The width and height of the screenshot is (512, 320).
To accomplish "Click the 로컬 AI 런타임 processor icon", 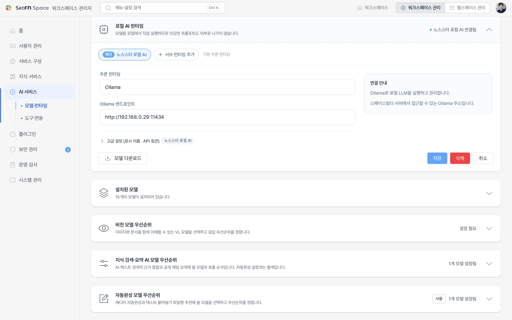I will (x=104, y=29).
